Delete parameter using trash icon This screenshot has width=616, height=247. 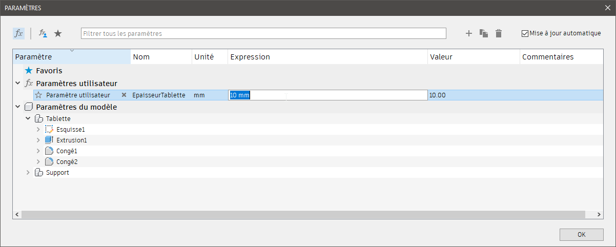click(499, 33)
